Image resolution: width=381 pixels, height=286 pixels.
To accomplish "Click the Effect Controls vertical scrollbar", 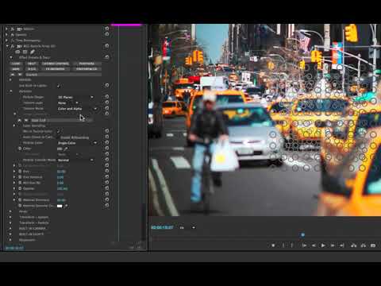I will pyautogui.click(x=144, y=221).
